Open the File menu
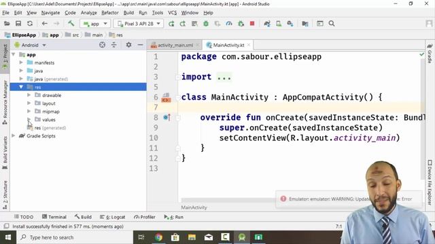The image size is (435, 244). [x=5, y=13]
